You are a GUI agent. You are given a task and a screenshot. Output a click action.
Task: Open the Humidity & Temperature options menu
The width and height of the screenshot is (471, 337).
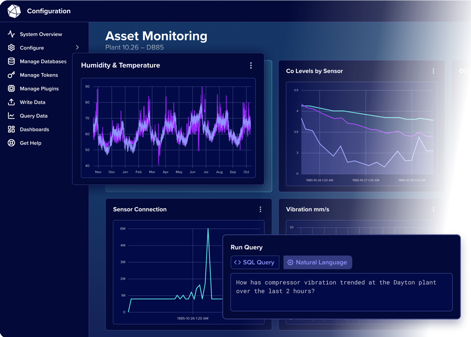[x=251, y=66]
